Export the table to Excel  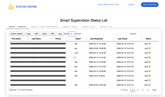coord(44,34)
